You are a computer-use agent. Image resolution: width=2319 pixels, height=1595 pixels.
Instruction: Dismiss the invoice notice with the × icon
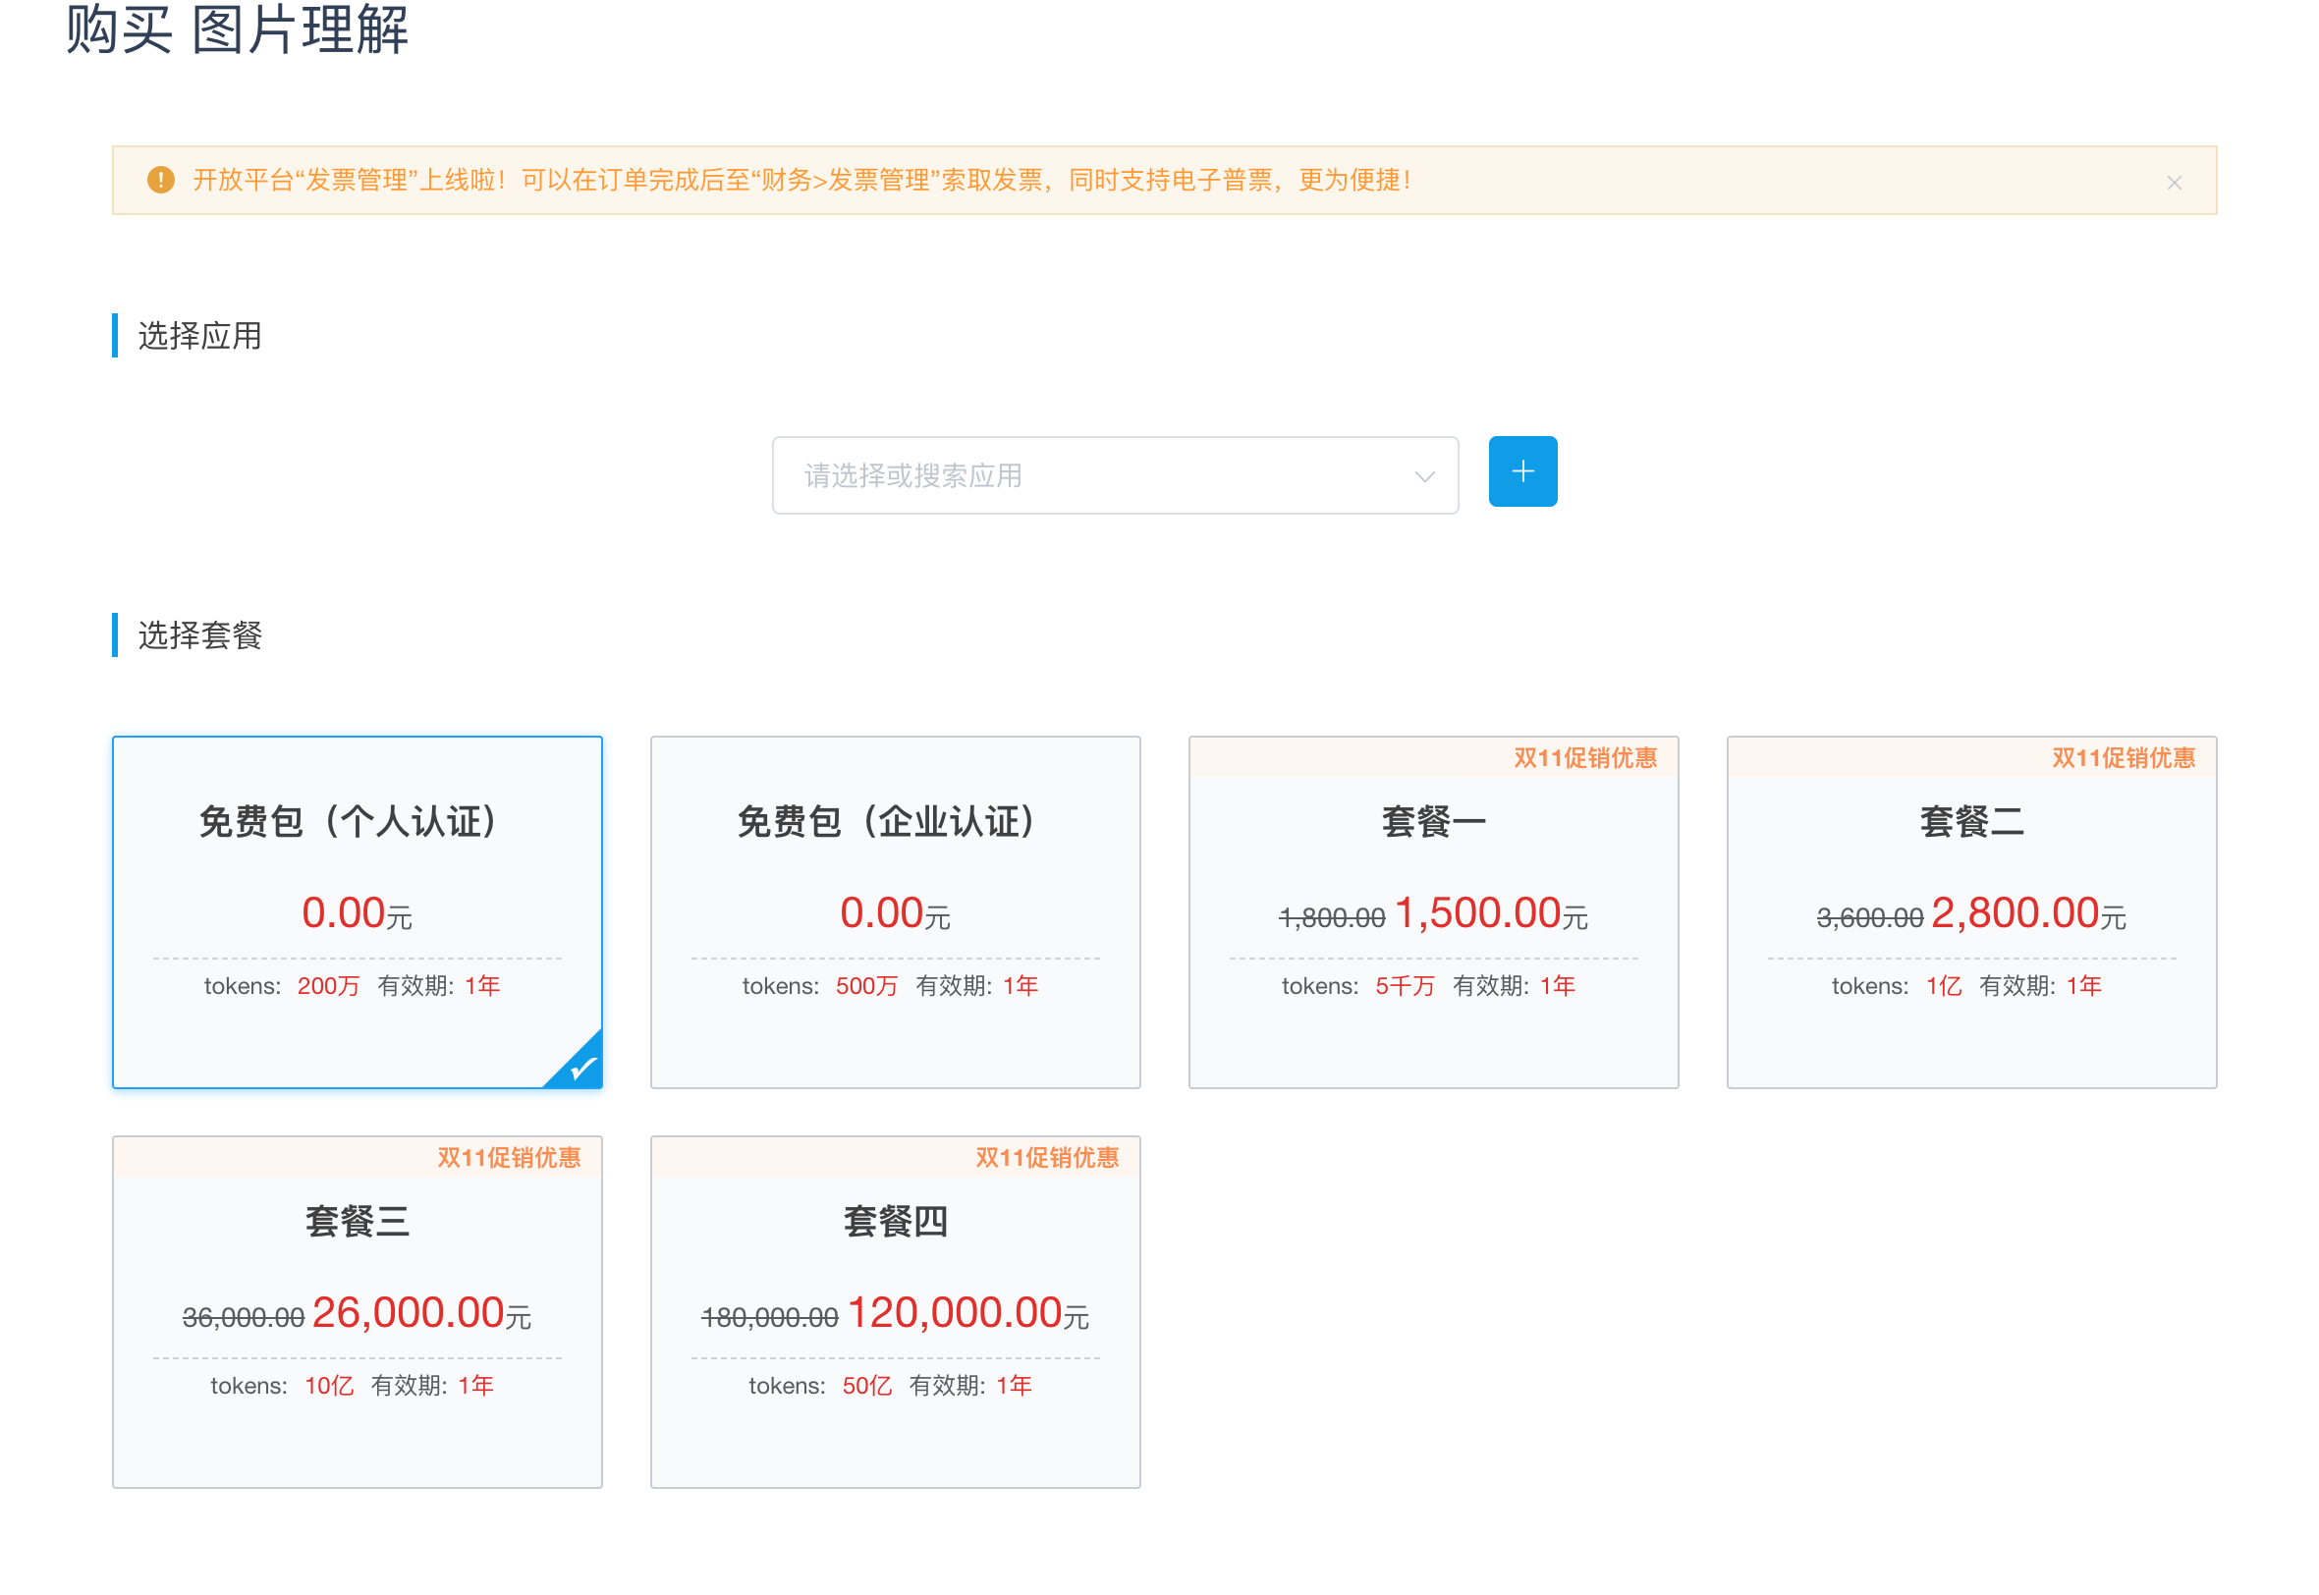coord(2175,182)
